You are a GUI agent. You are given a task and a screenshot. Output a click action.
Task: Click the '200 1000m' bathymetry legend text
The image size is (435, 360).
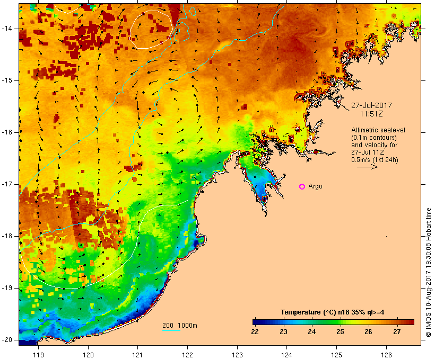(180, 326)
